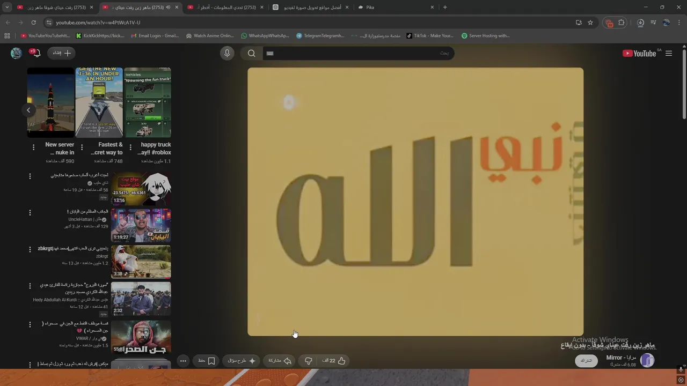Open the Share (مشاركة) button
The image size is (687, 386).
(x=280, y=361)
